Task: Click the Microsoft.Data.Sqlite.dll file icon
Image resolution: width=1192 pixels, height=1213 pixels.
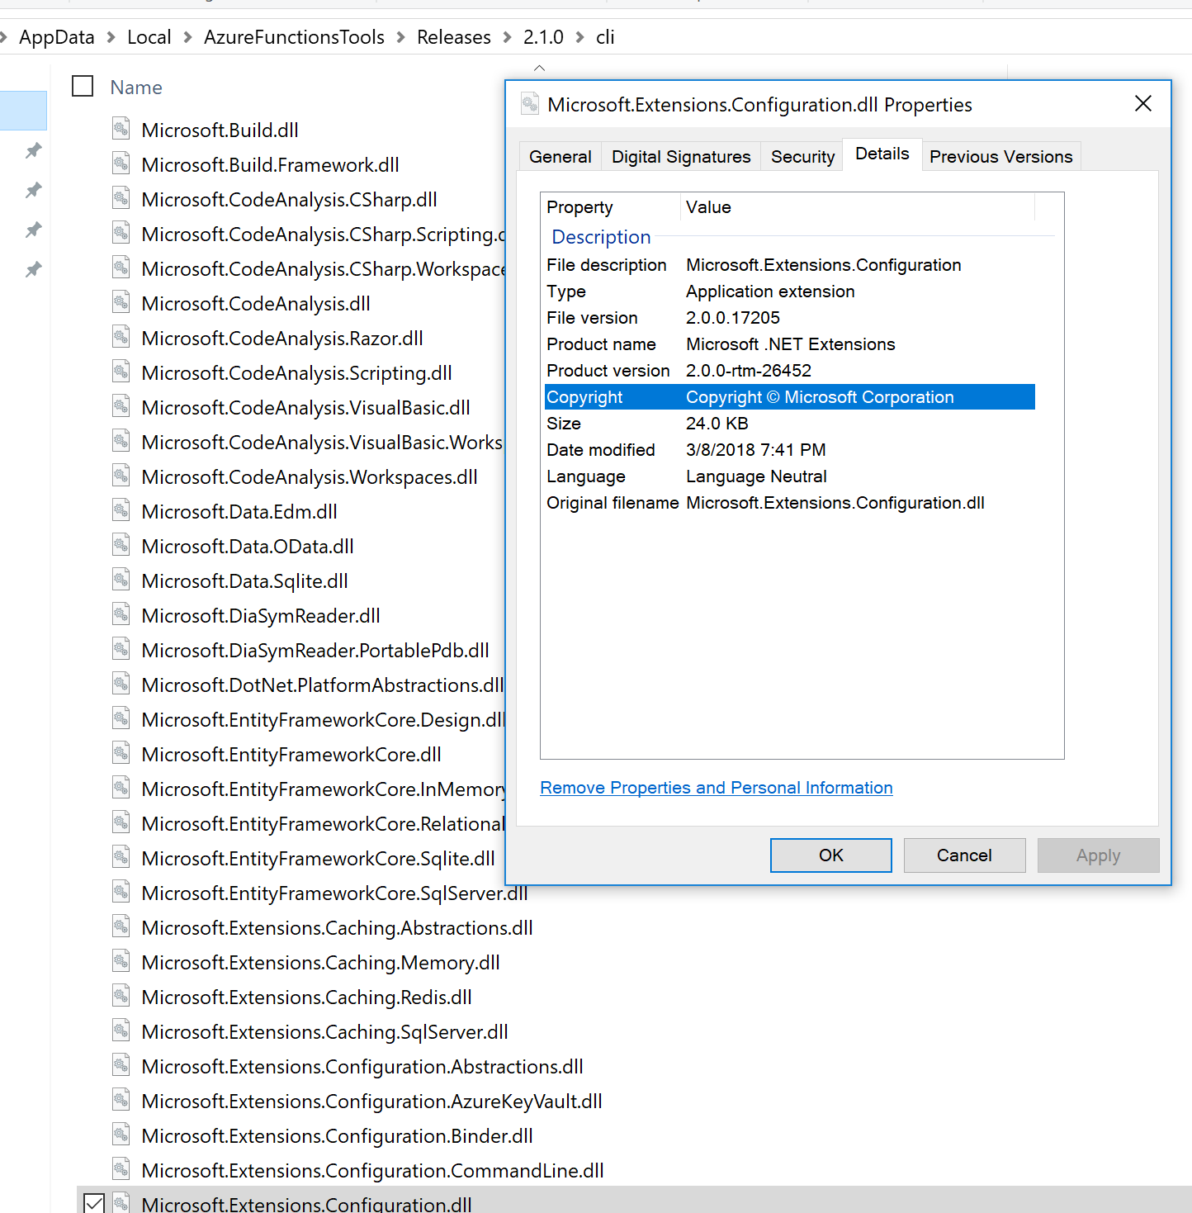Action: pyautogui.click(x=121, y=580)
